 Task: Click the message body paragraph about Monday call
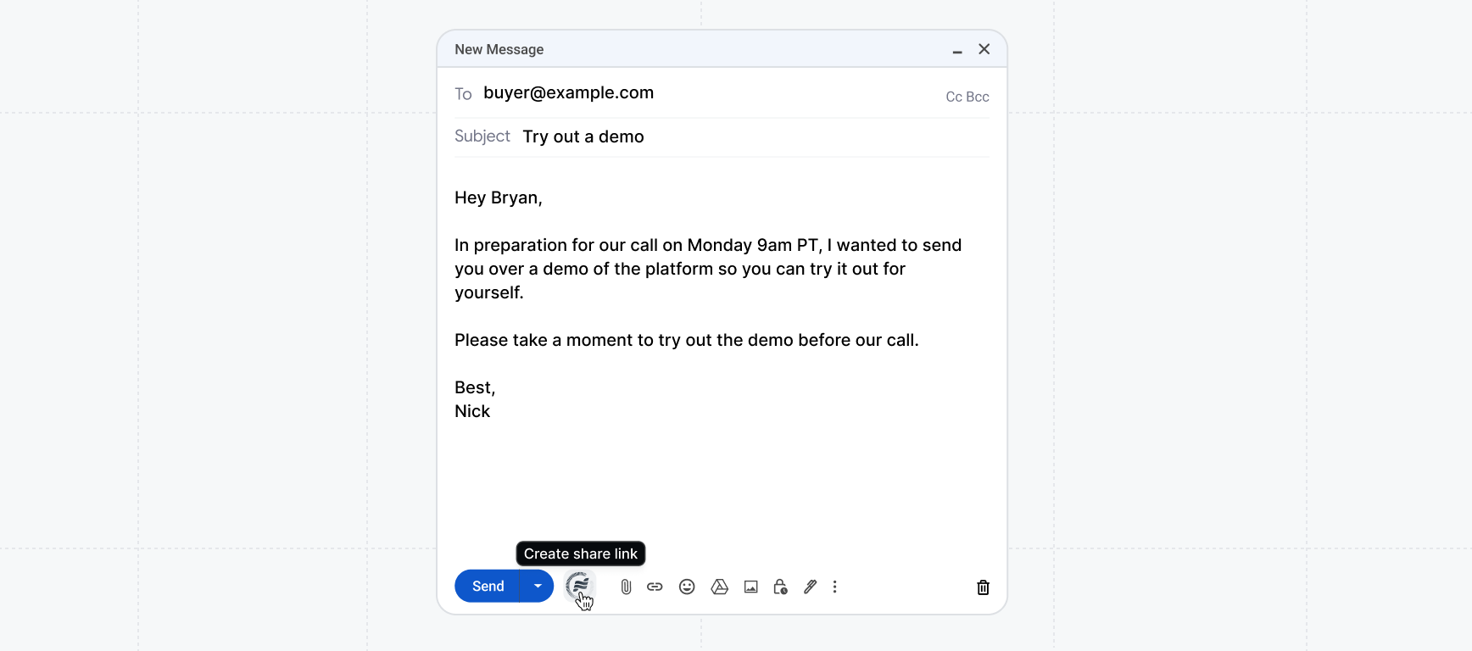point(708,269)
